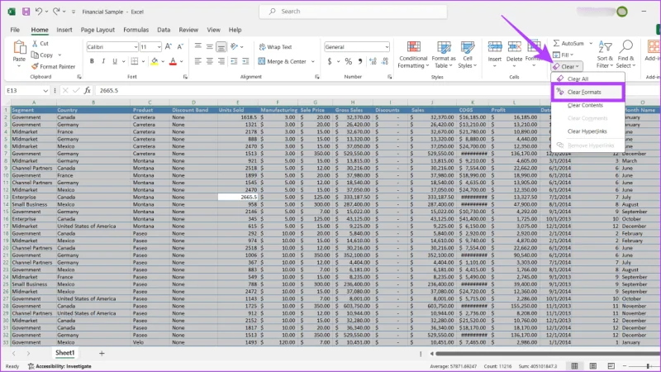Screen dimensions: 661x372
Task: Switch to the Insert ribbon tab
Action: 64,30
